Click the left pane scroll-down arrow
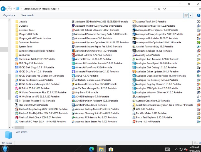Viewport: 201px width, 152px height. coord(9,127)
